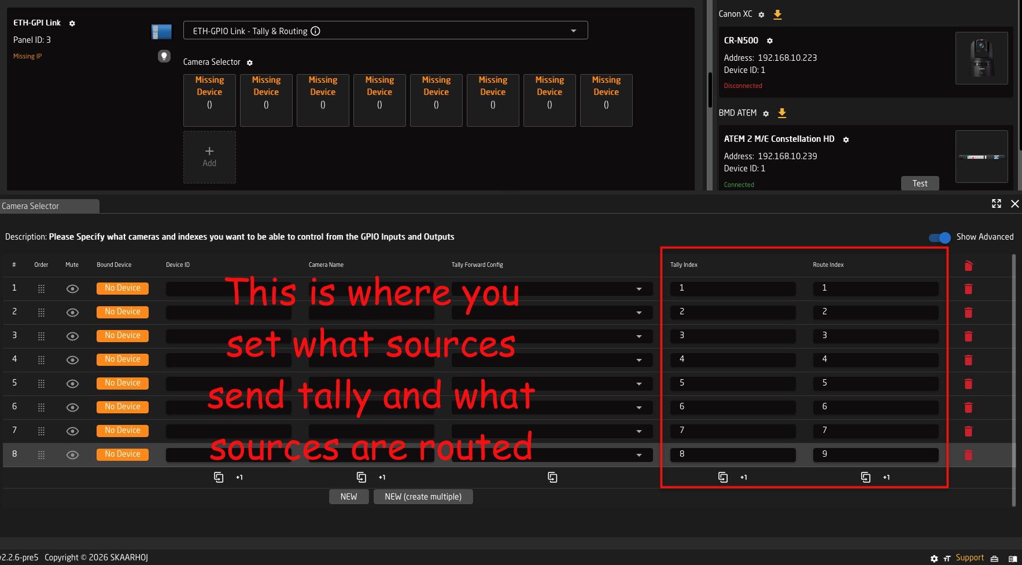Screen dimensions: 1022x565
Task: Switch to the Camera Selector tab
Action: point(30,206)
